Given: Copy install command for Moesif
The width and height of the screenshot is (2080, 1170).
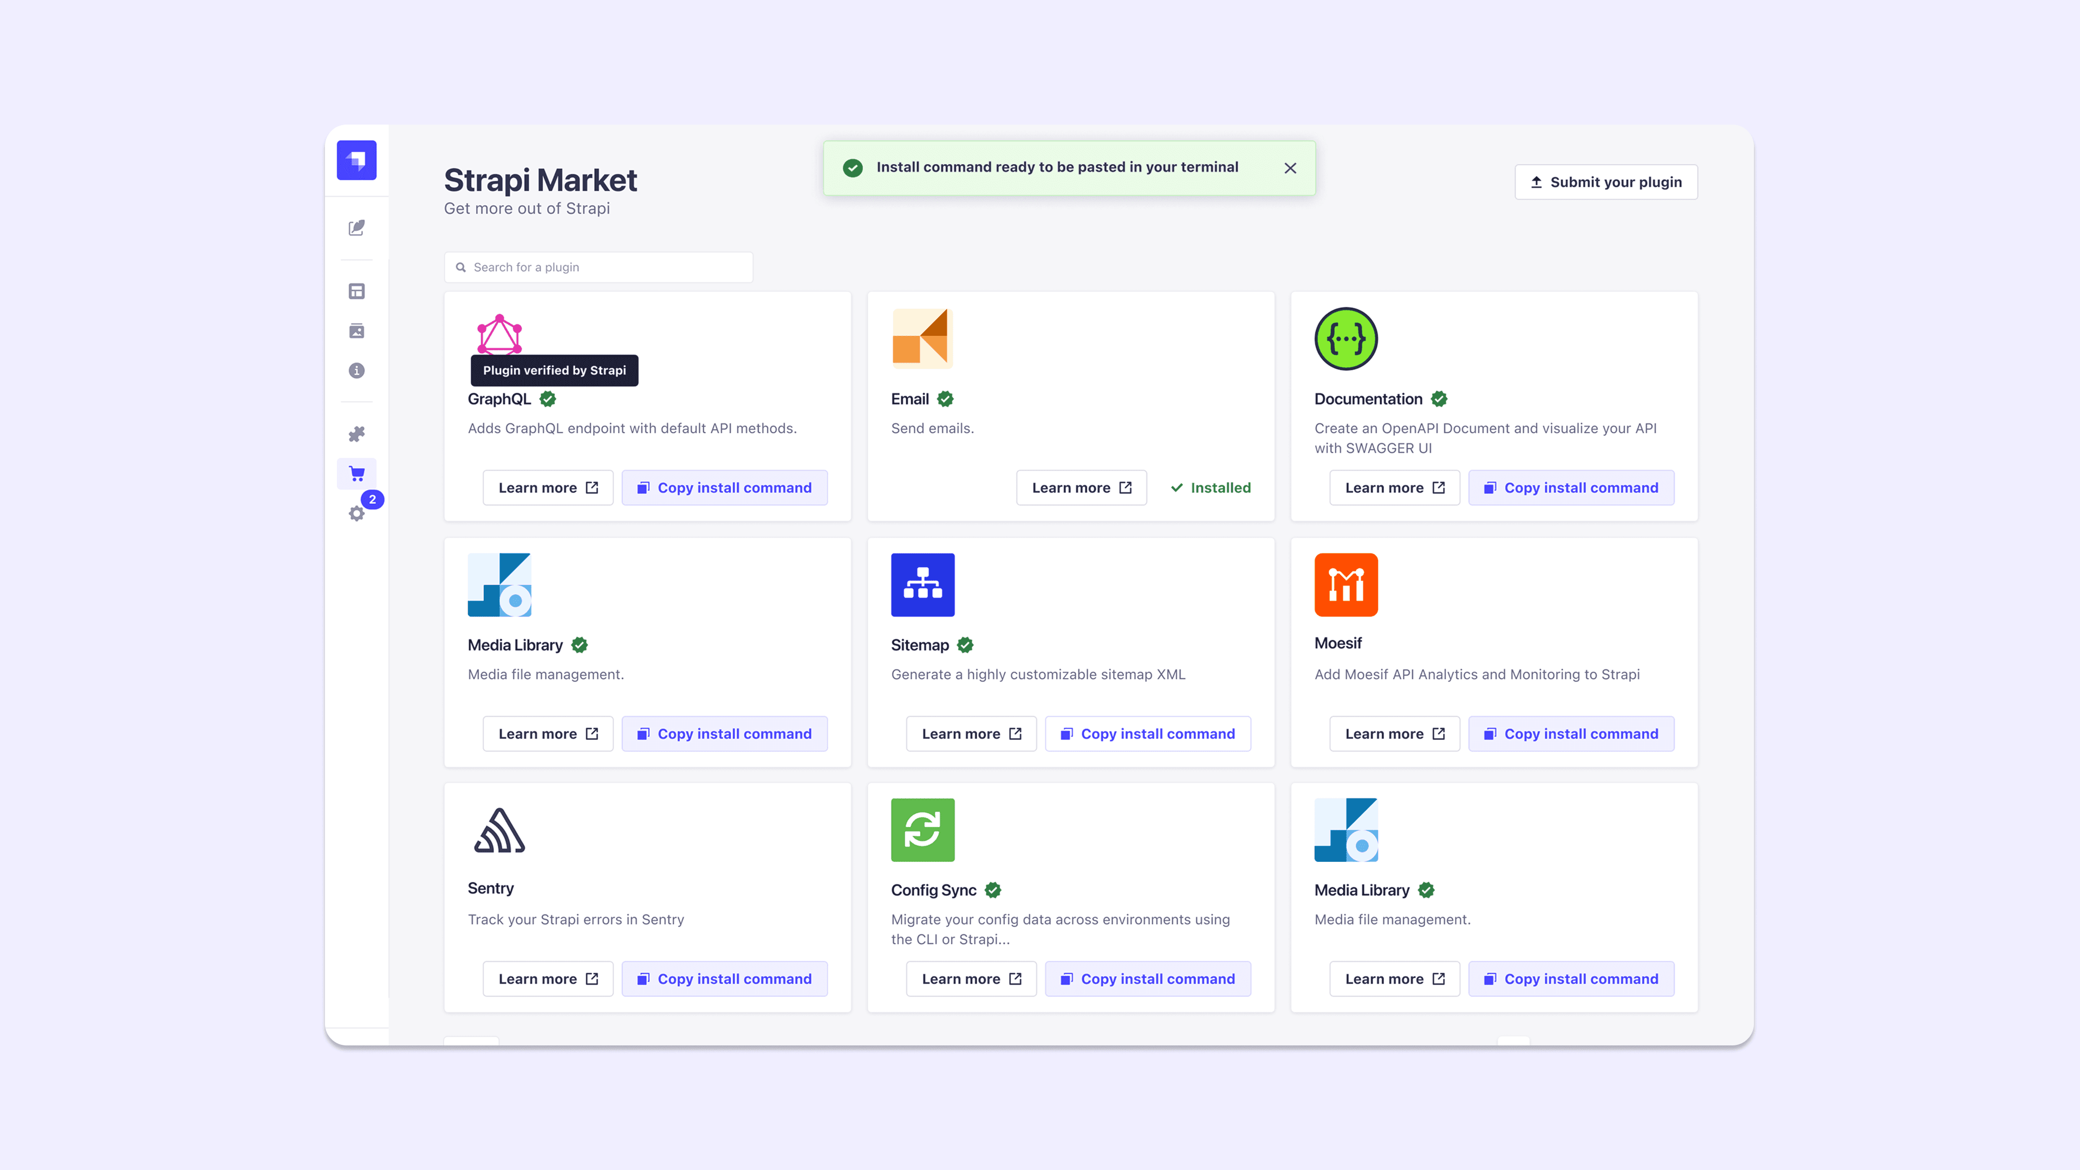Looking at the screenshot, I should [1570, 734].
